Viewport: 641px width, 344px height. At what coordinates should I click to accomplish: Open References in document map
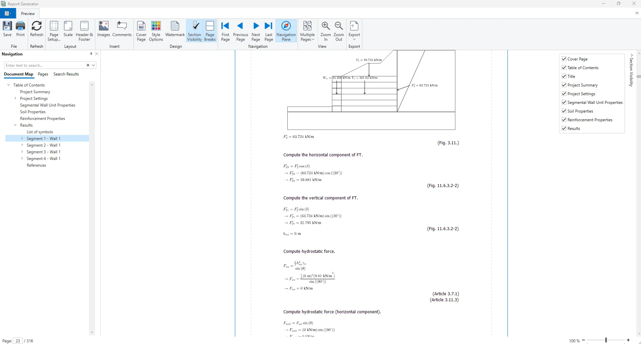[36, 165]
